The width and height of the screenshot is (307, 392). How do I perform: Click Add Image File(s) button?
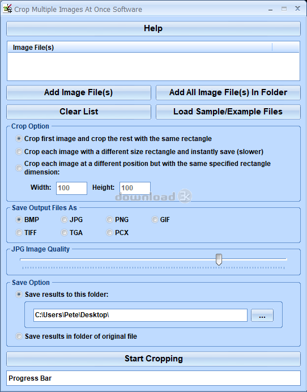click(79, 92)
